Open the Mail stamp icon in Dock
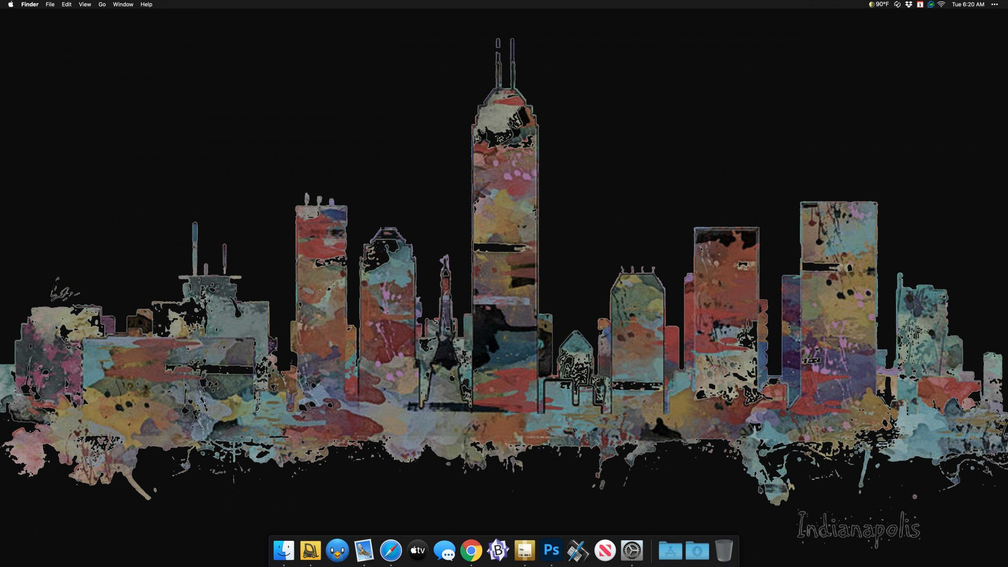 [364, 550]
